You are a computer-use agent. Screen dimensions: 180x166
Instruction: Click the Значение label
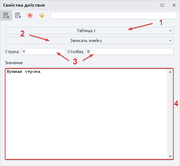(x=14, y=63)
